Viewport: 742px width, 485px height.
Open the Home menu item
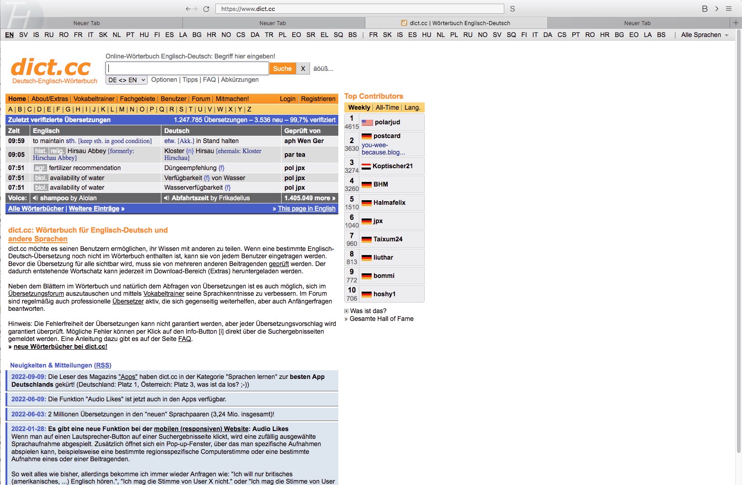17,99
